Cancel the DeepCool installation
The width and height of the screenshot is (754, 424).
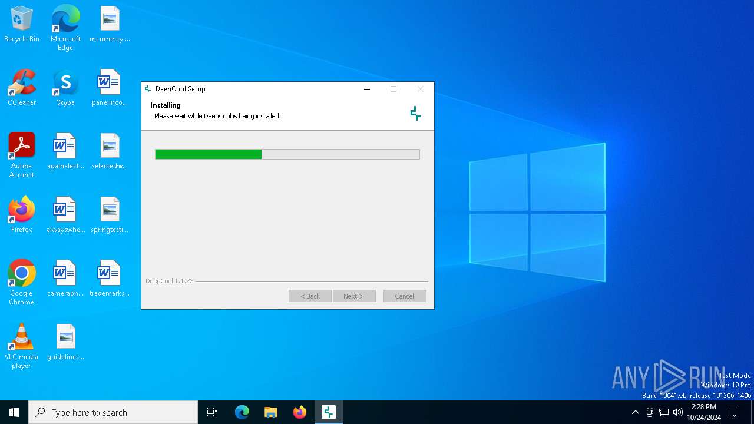click(405, 296)
